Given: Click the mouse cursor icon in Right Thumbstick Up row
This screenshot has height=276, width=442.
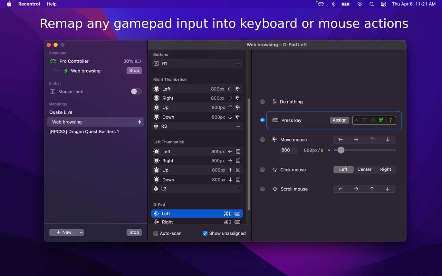Looking at the screenshot, I should 238,107.
